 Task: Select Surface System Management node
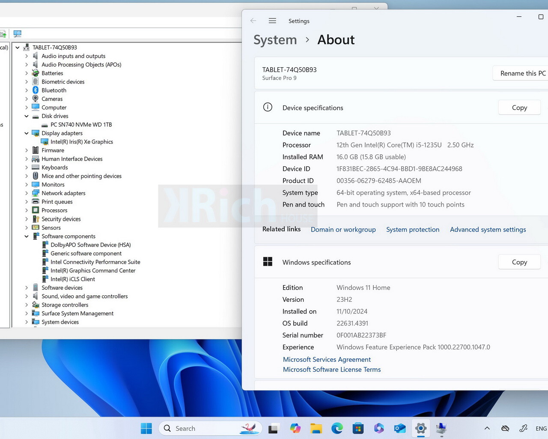pos(77,313)
